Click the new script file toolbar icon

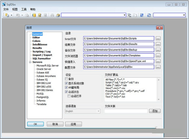pyautogui.click(x=7, y=15)
